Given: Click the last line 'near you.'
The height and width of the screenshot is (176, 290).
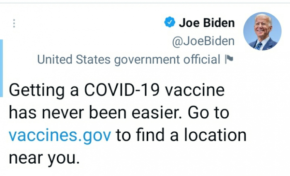Looking at the screenshot, I should [43, 157].
